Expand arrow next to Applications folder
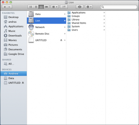 tap(104, 12)
